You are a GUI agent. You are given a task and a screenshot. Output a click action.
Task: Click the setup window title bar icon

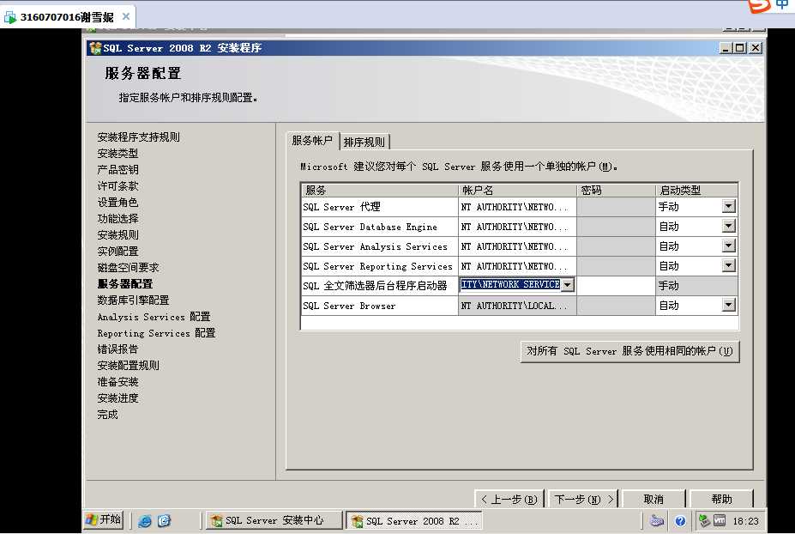[x=95, y=48]
